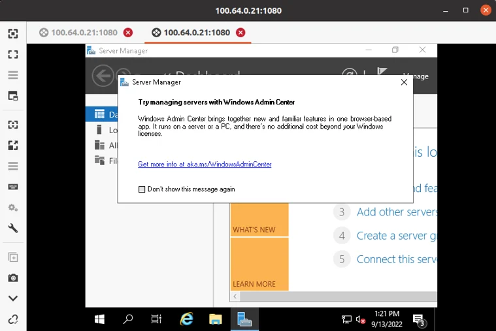Viewport: 496px width, 331px height.
Task: Click Remmina's resize window to fit remote icon
Action: (13, 33)
